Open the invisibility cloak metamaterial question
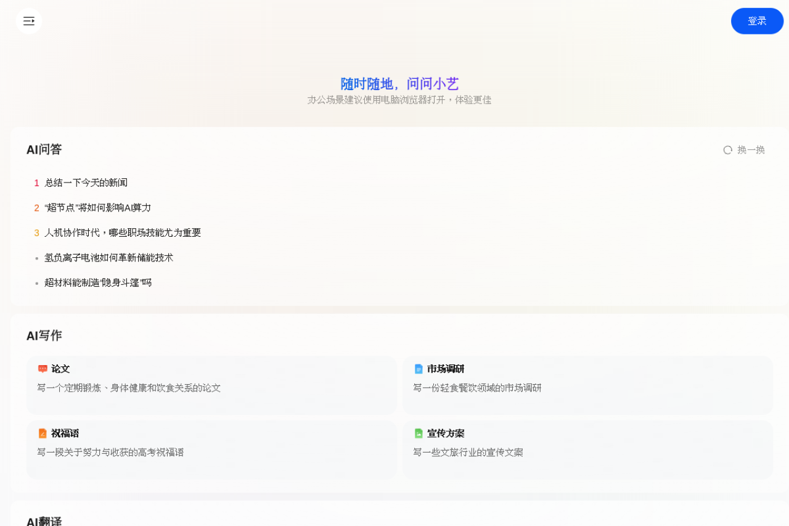789x526 pixels. (99, 282)
